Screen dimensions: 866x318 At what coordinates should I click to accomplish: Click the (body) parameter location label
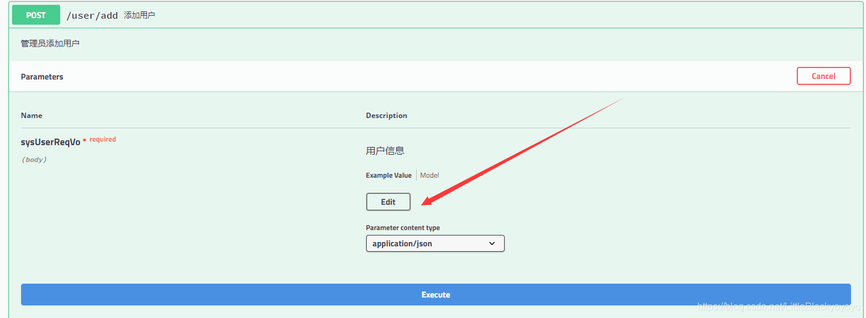point(34,160)
